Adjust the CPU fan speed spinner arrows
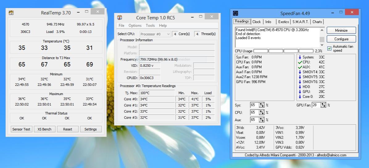The image size is (369, 168). coord(262,112)
